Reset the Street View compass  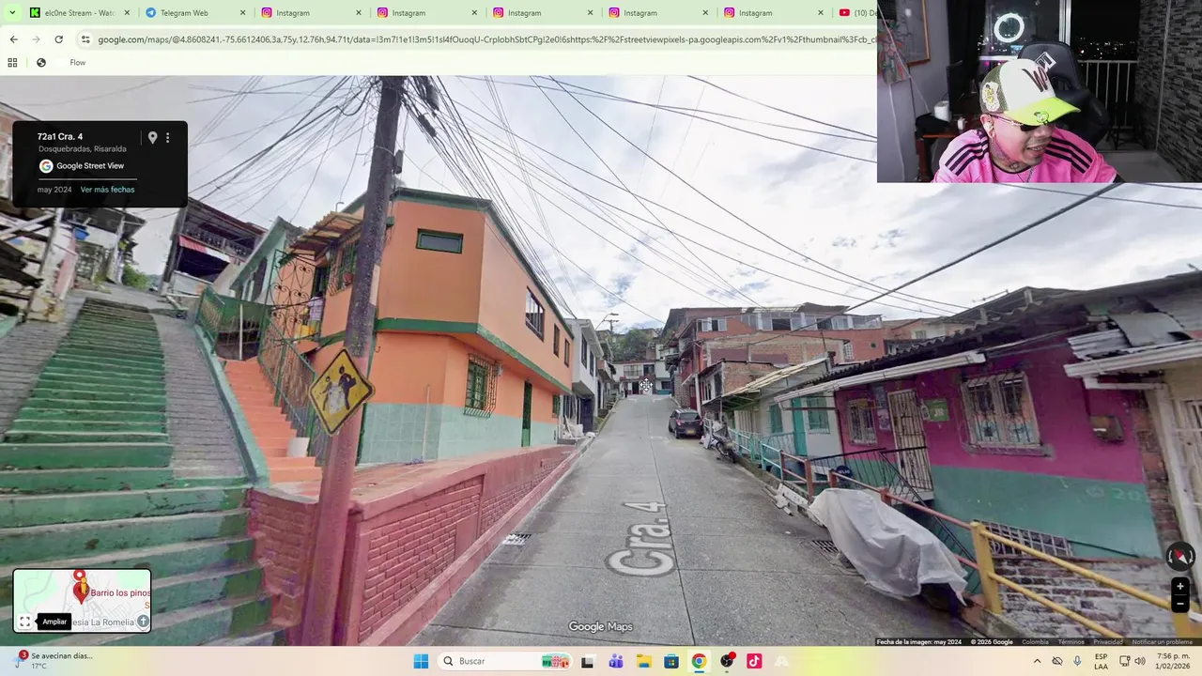(1179, 557)
